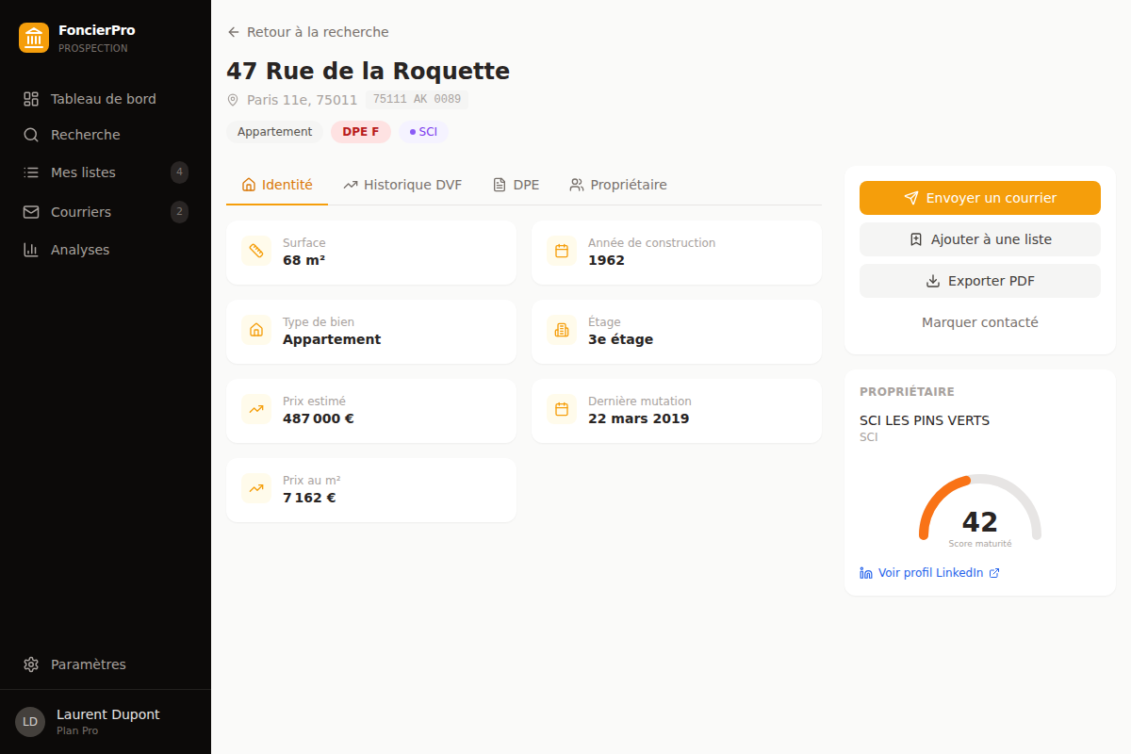
Task: Click the Courriers badge showing 2
Action: pos(179,212)
